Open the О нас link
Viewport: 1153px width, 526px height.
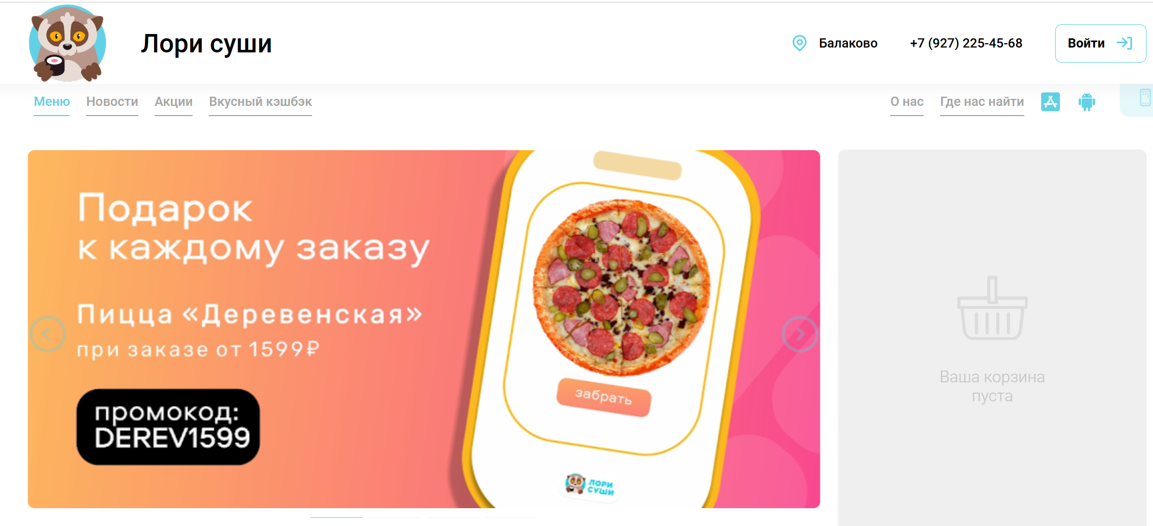point(907,102)
